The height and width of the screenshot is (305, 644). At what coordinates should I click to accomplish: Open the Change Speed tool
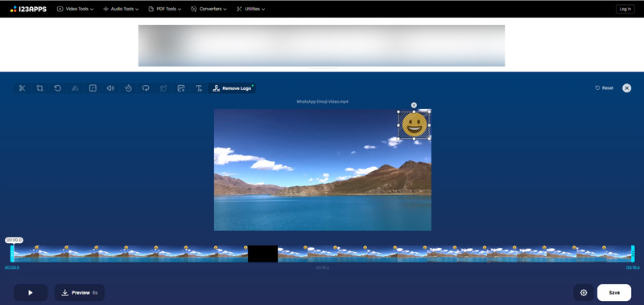tap(128, 88)
